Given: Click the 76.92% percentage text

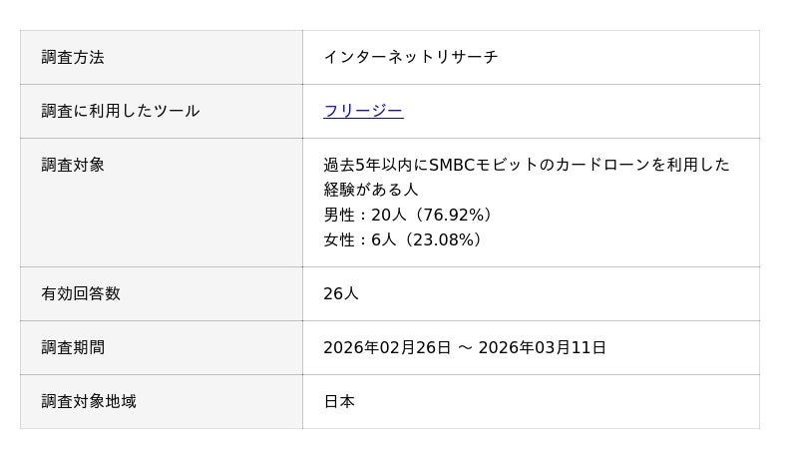Looking at the screenshot, I should pos(451,215).
